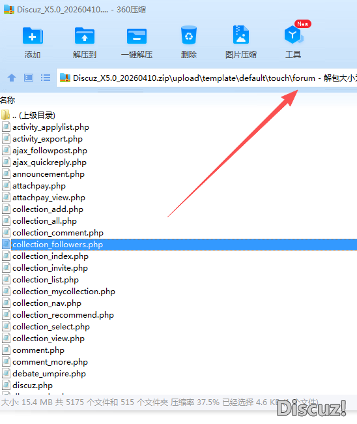Select comment_more.php file
The height and width of the screenshot is (424, 357).
[50, 362]
